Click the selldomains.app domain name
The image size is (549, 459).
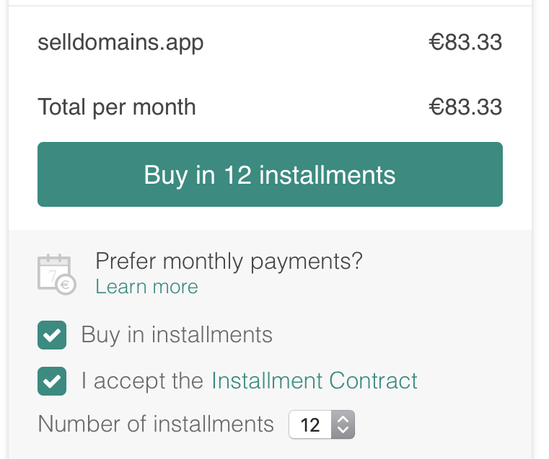click(120, 43)
